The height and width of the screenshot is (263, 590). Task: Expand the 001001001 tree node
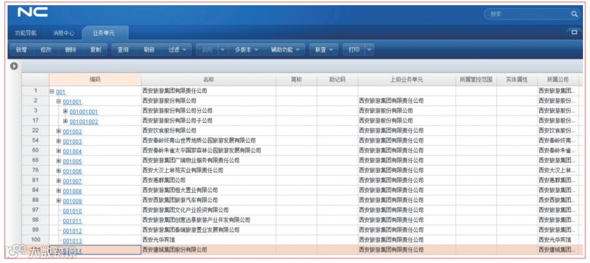(66, 112)
